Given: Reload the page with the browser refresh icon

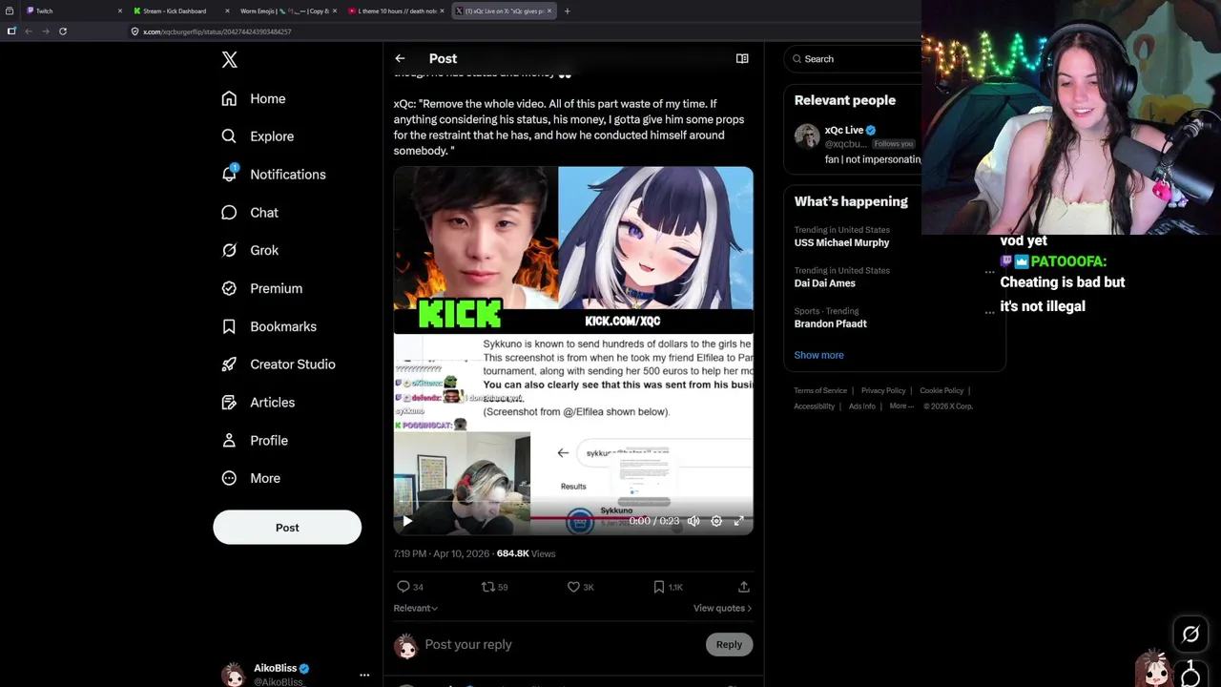Looking at the screenshot, I should coord(63,31).
